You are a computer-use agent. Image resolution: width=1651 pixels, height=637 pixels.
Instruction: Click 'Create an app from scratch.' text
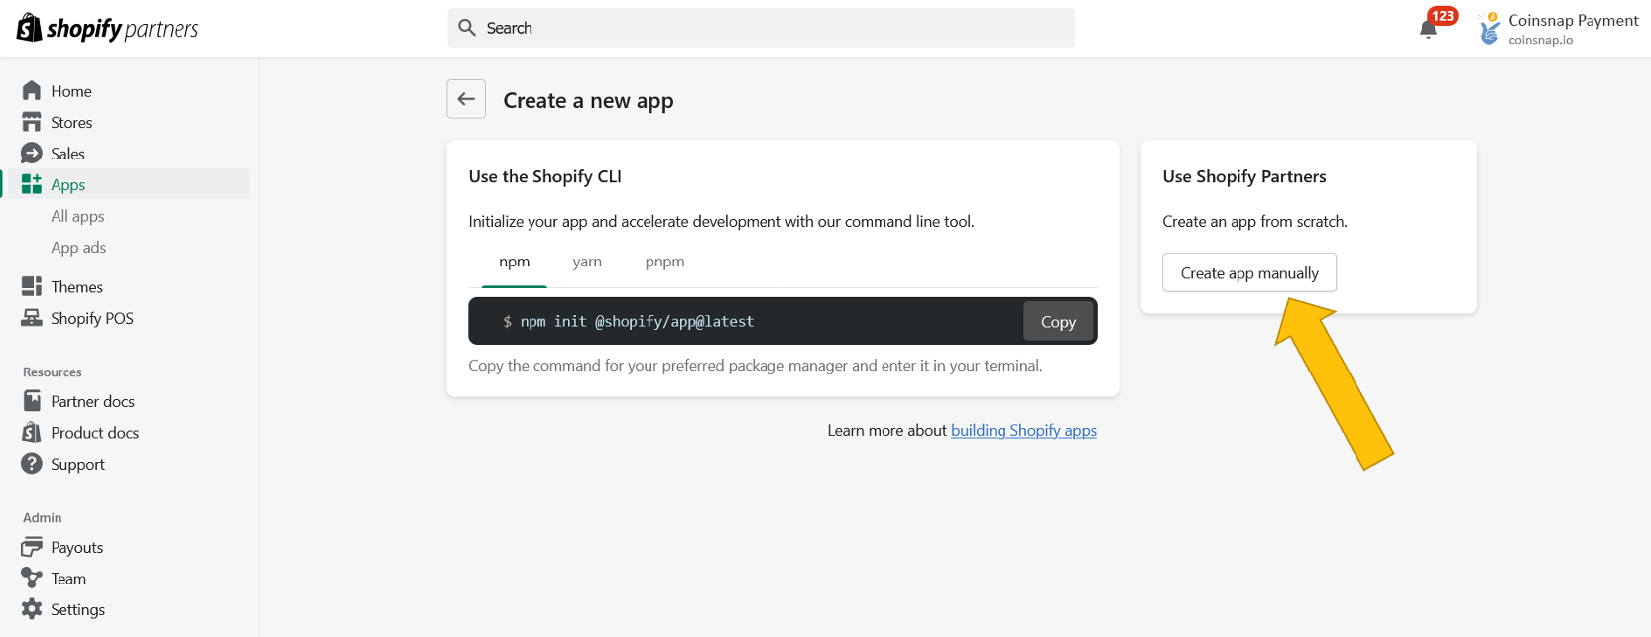pyautogui.click(x=1254, y=221)
